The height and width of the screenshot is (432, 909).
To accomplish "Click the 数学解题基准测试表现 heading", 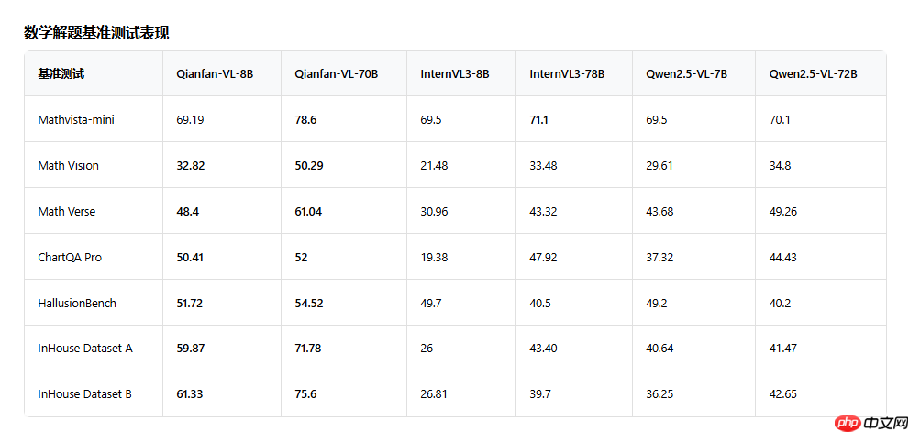I will coord(96,33).
